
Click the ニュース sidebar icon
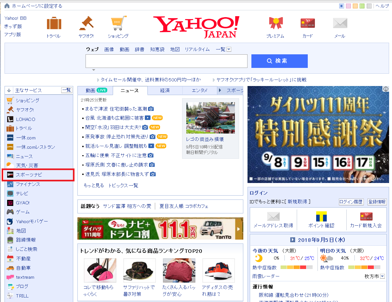point(10,156)
